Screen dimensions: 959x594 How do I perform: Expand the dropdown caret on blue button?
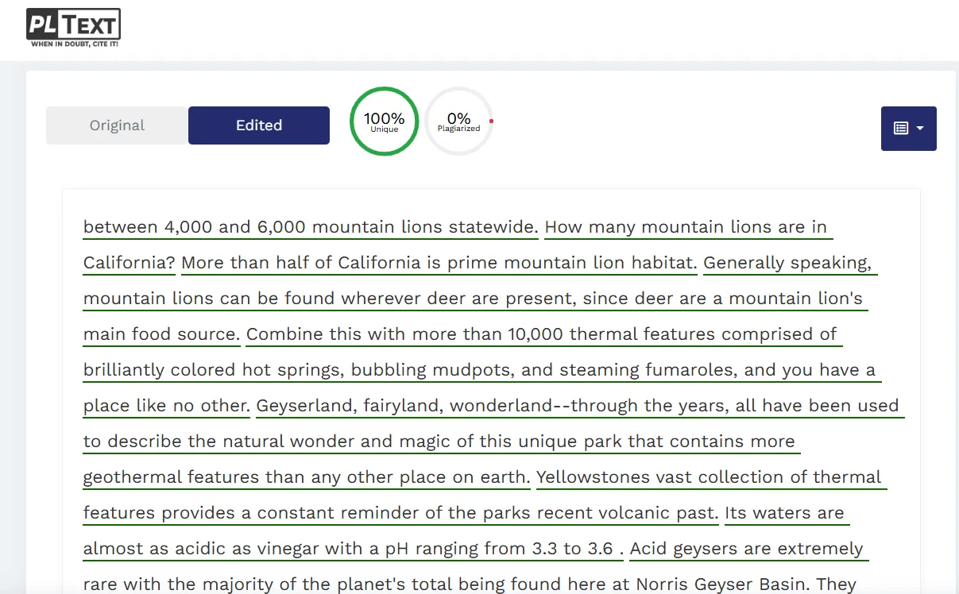[x=920, y=128]
